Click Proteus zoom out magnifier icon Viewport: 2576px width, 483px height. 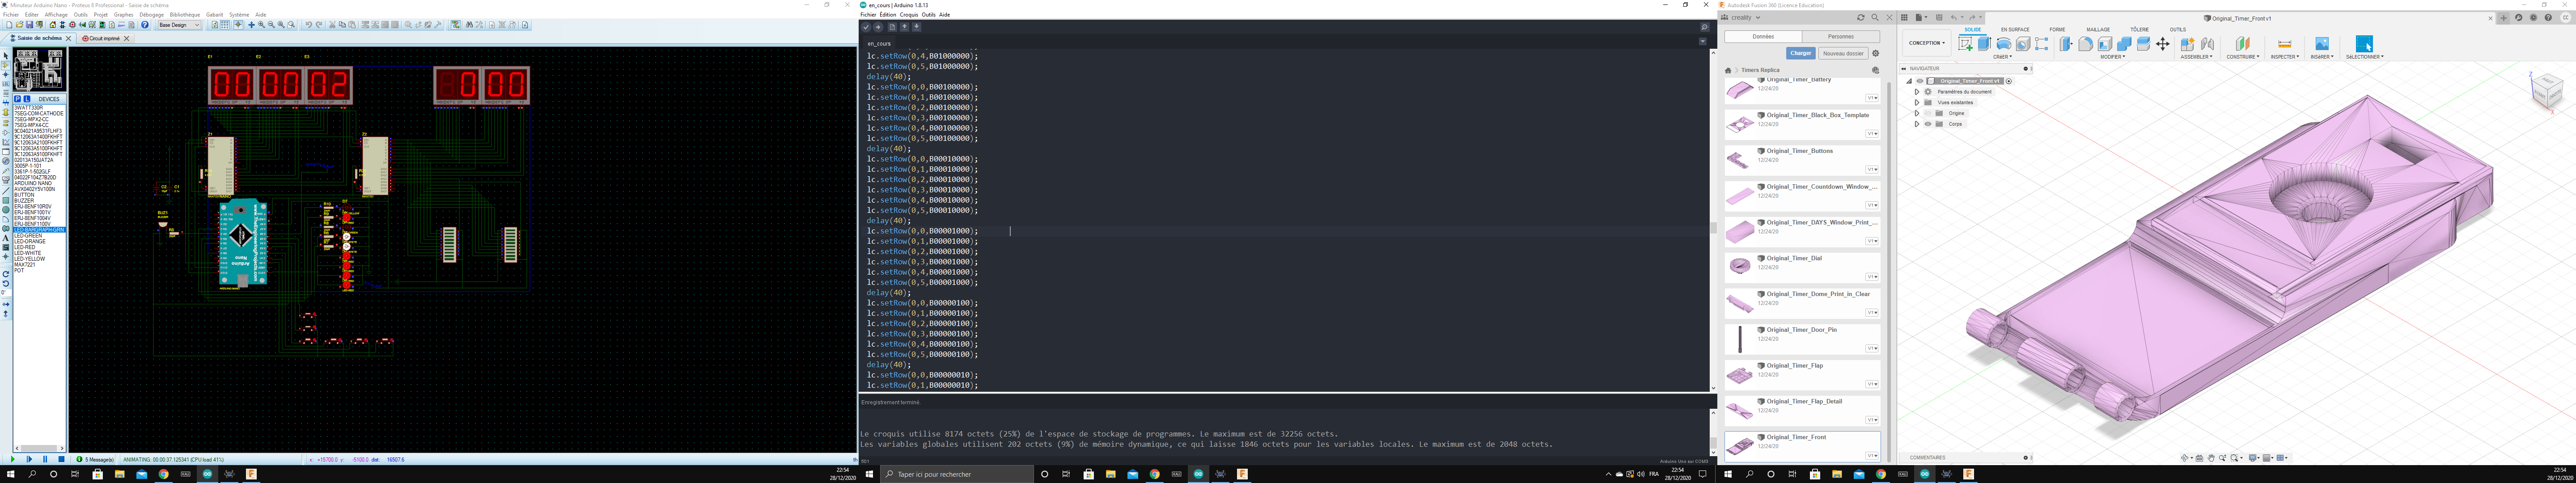coord(271,25)
